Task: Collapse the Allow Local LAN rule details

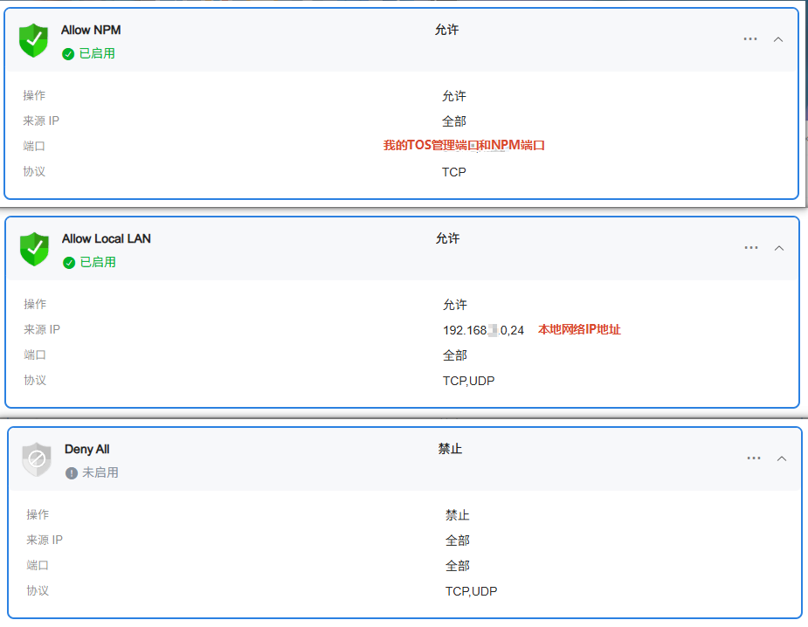Action: [779, 248]
